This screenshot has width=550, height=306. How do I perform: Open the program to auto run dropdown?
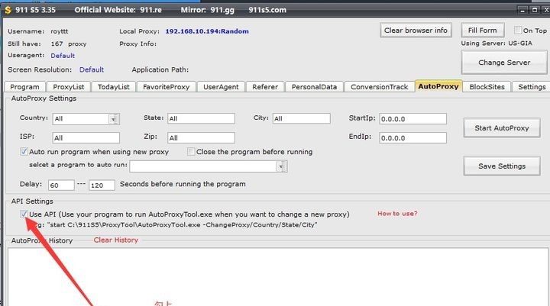click(x=282, y=166)
